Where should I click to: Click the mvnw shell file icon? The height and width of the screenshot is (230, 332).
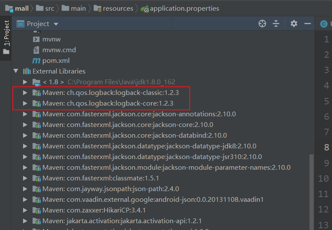pyautogui.click(x=36, y=39)
